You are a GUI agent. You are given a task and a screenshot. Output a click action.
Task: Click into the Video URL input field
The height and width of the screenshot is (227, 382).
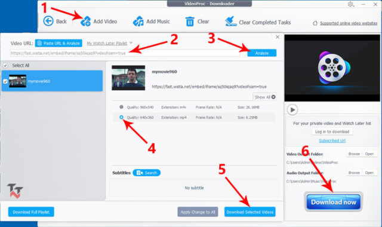click(x=125, y=53)
